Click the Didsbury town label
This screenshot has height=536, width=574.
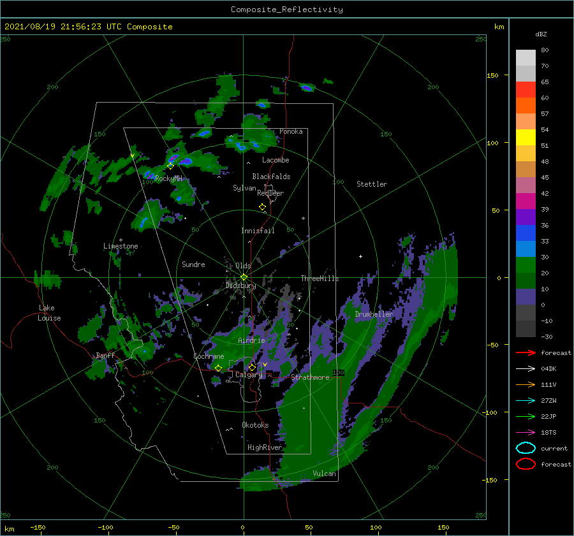coord(240,286)
